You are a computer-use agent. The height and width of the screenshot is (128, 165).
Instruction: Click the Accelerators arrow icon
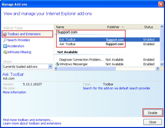click(5, 46)
